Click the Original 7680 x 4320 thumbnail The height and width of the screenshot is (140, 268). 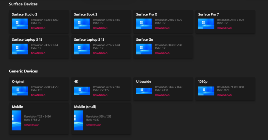tap(20, 91)
